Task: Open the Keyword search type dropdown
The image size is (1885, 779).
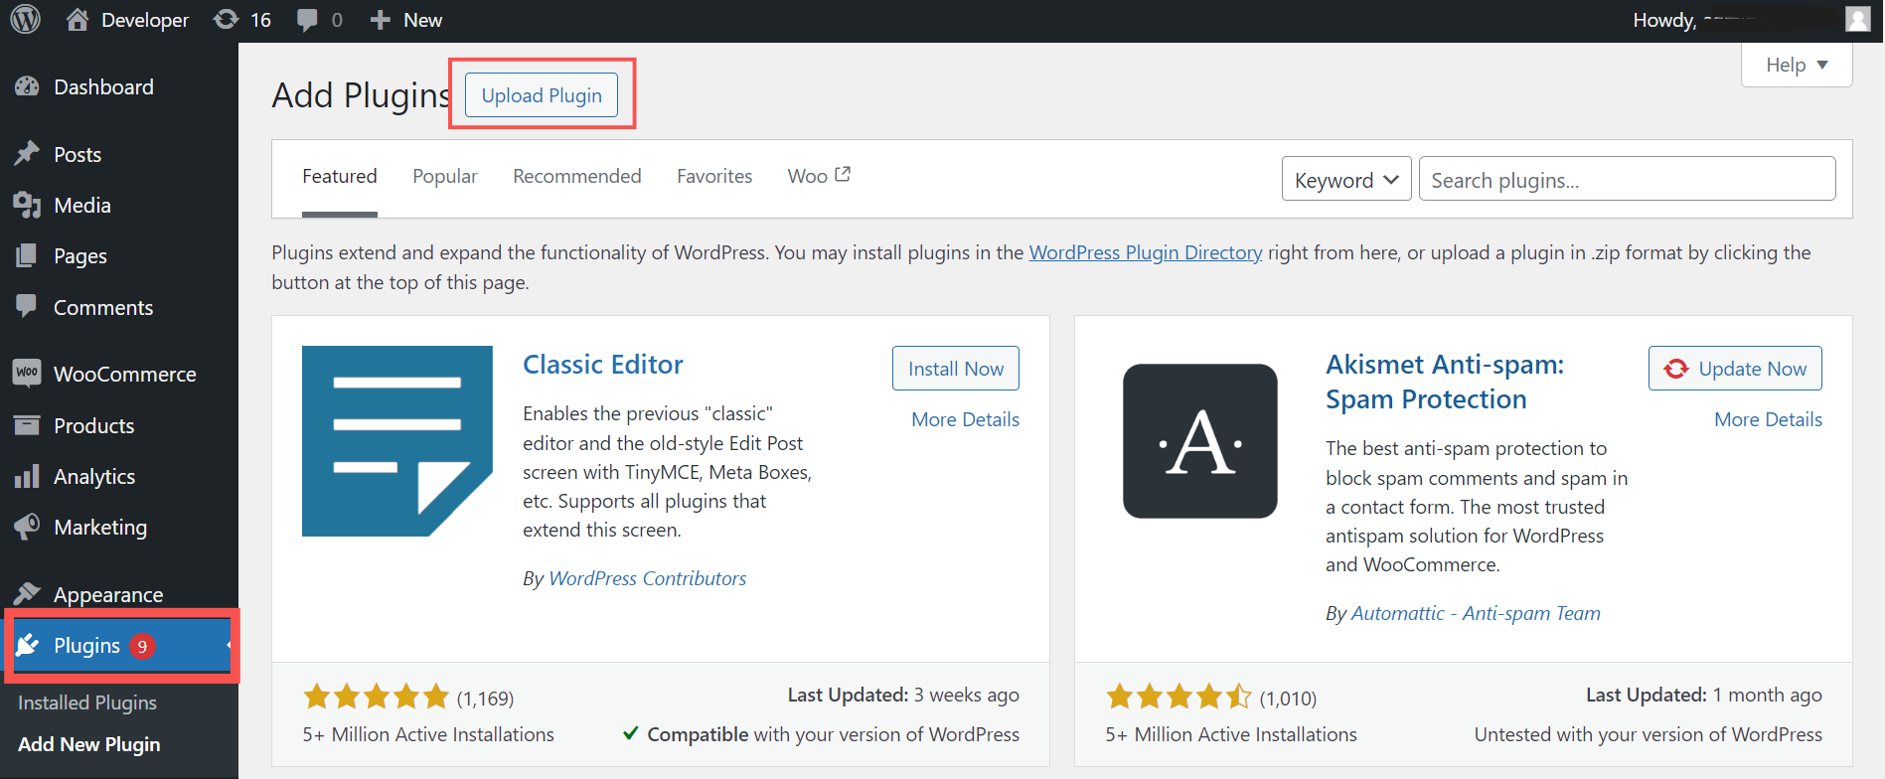Action: [1346, 179]
